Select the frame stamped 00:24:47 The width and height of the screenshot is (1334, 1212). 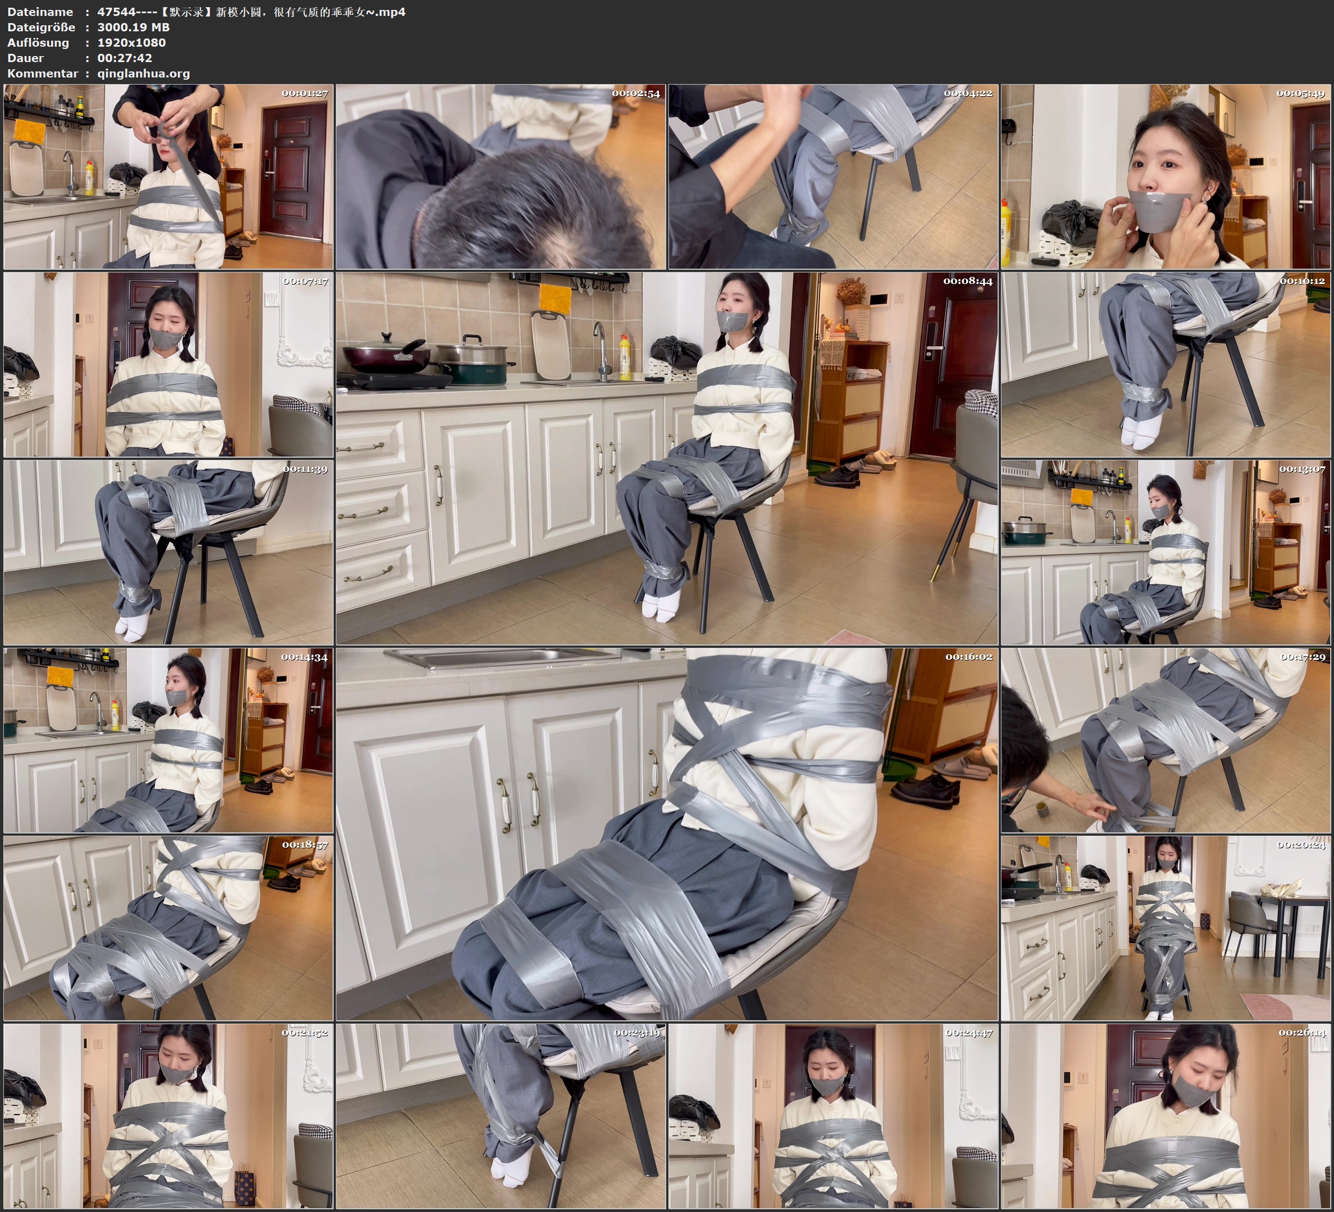833,1116
